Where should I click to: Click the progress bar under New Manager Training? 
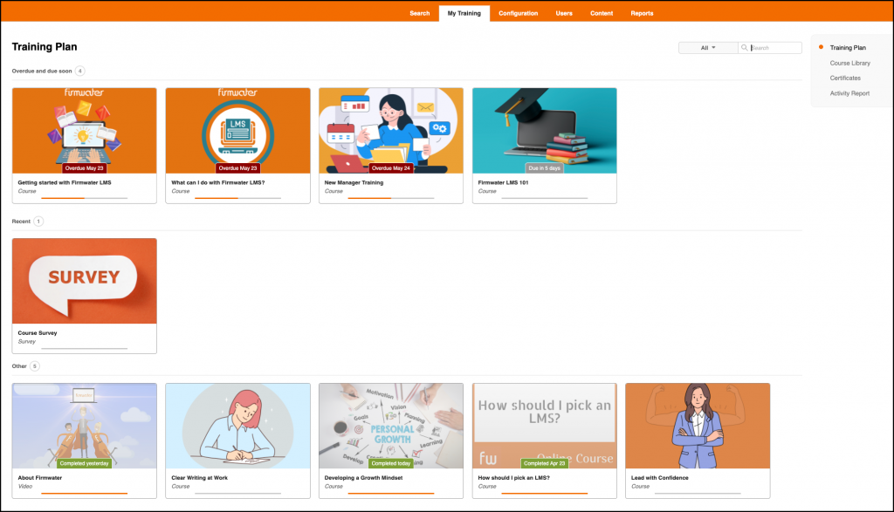391,198
